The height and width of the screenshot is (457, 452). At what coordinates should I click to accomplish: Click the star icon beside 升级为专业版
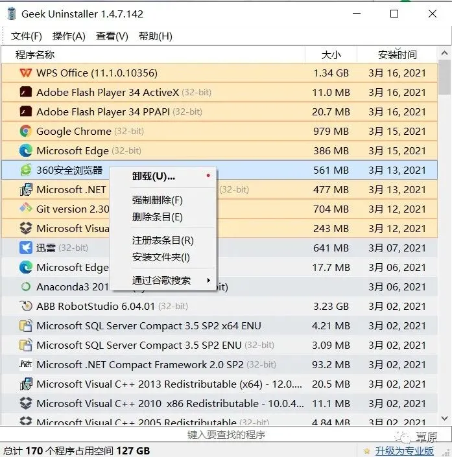click(x=367, y=451)
